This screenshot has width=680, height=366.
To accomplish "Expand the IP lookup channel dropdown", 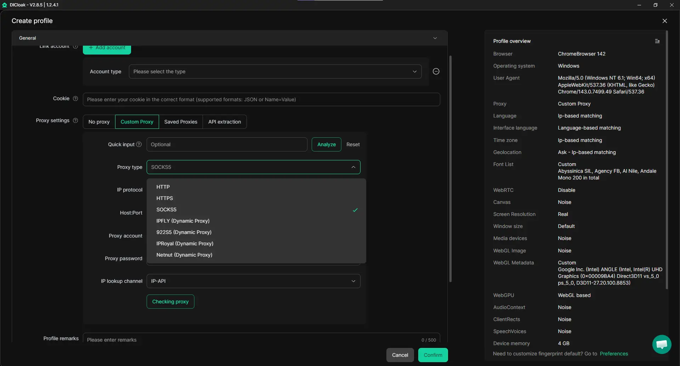I will tap(253, 281).
